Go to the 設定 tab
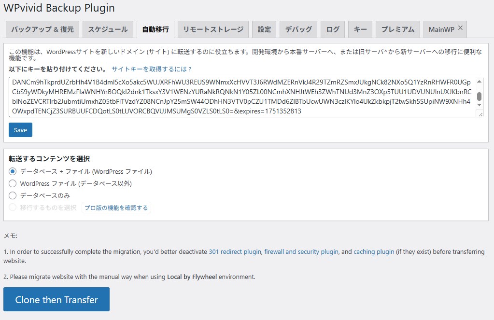This screenshot has width=494, height=320. click(264, 29)
